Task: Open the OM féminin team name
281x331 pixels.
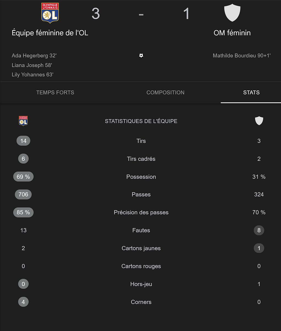Action: pos(232,33)
